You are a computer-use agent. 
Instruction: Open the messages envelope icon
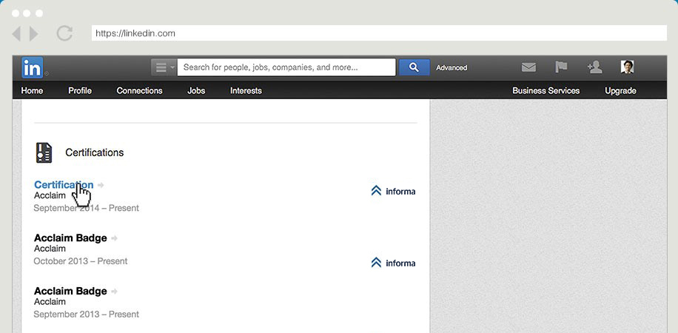coord(528,67)
